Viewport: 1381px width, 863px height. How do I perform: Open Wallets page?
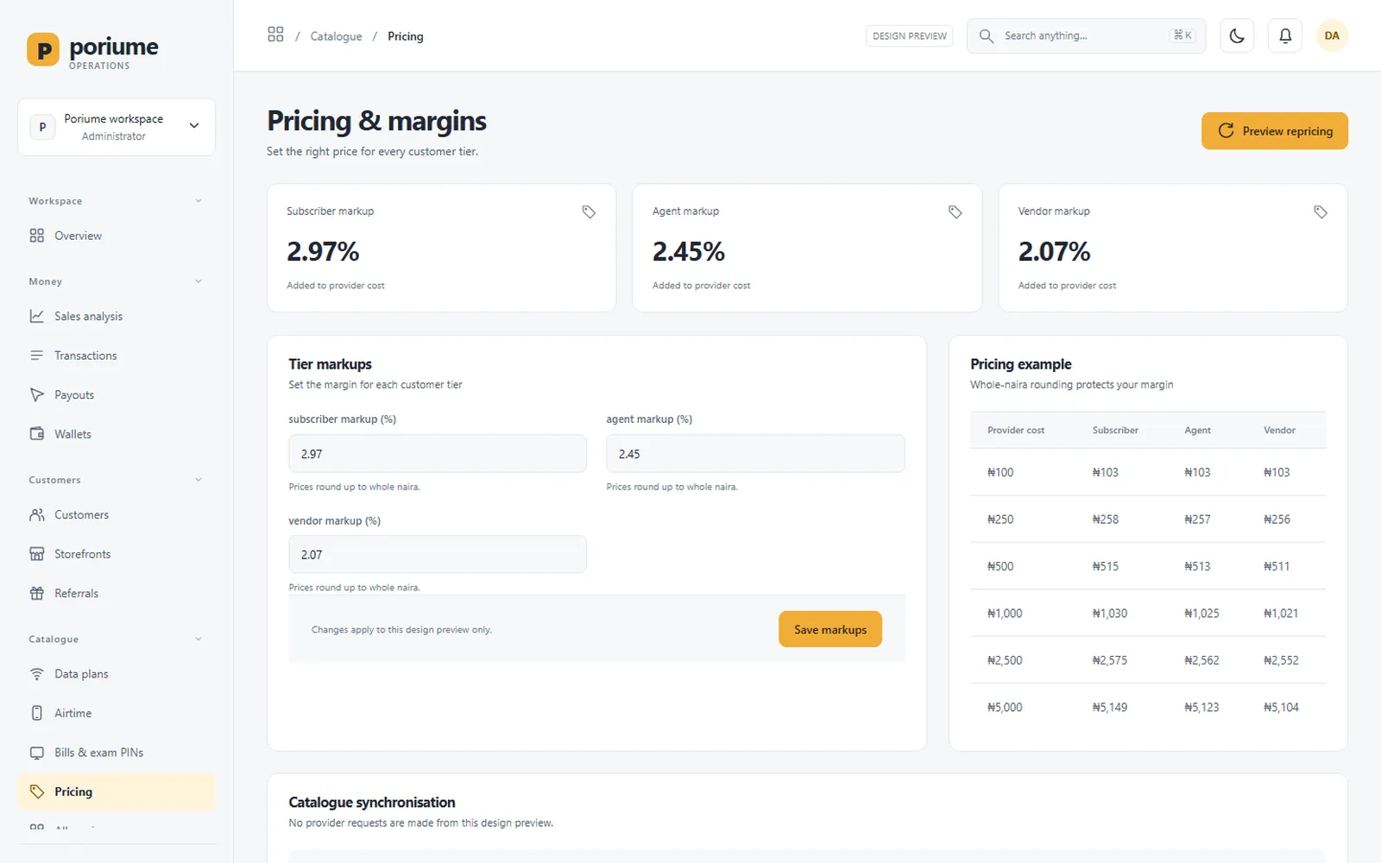click(117, 434)
